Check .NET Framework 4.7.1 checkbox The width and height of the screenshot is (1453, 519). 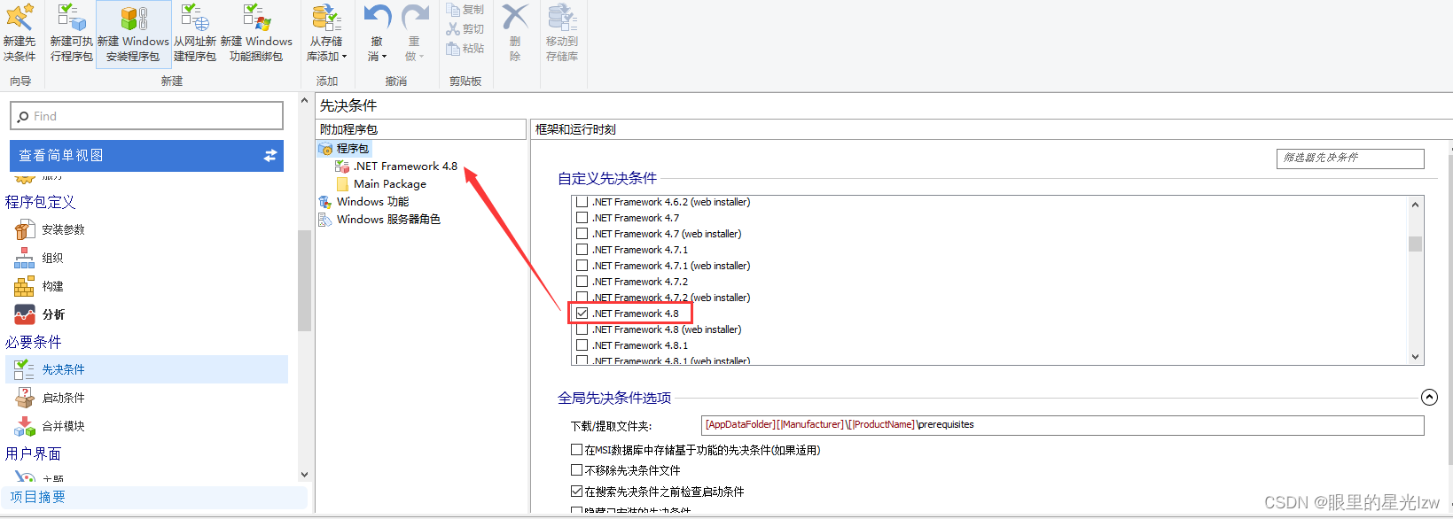point(582,250)
